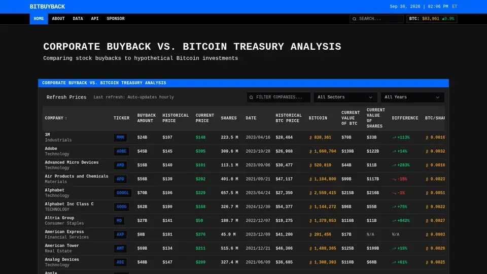Viewport: 487px width, 274px height.
Task: Click the bitcoin symbol before 838,361
Action: (x=310, y=138)
